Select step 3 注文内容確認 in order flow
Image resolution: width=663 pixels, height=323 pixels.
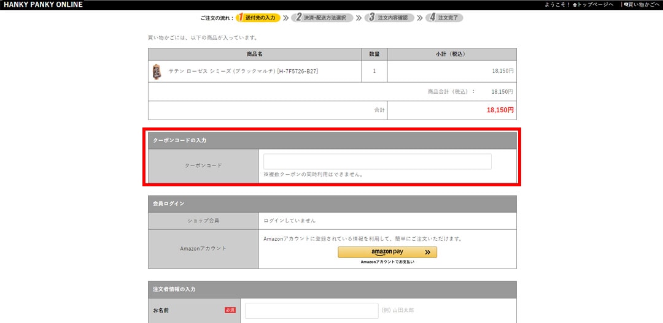click(390, 18)
